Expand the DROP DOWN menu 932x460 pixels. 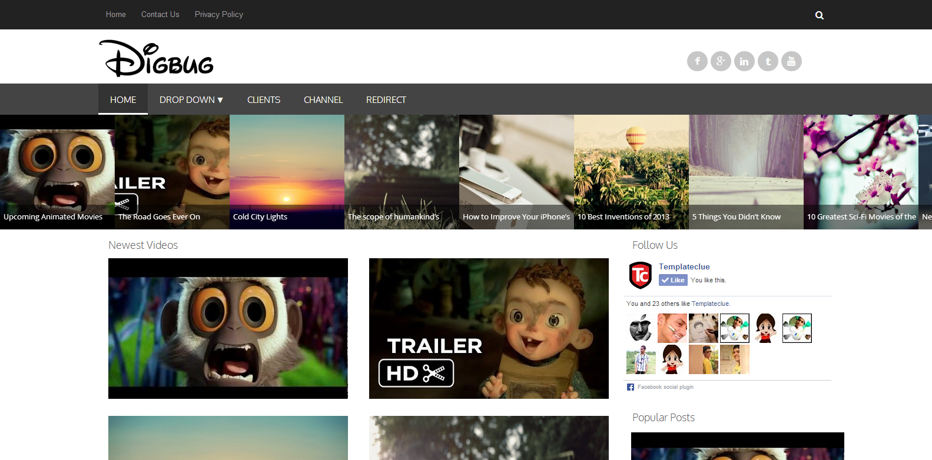pyautogui.click(x=191, y=99)
